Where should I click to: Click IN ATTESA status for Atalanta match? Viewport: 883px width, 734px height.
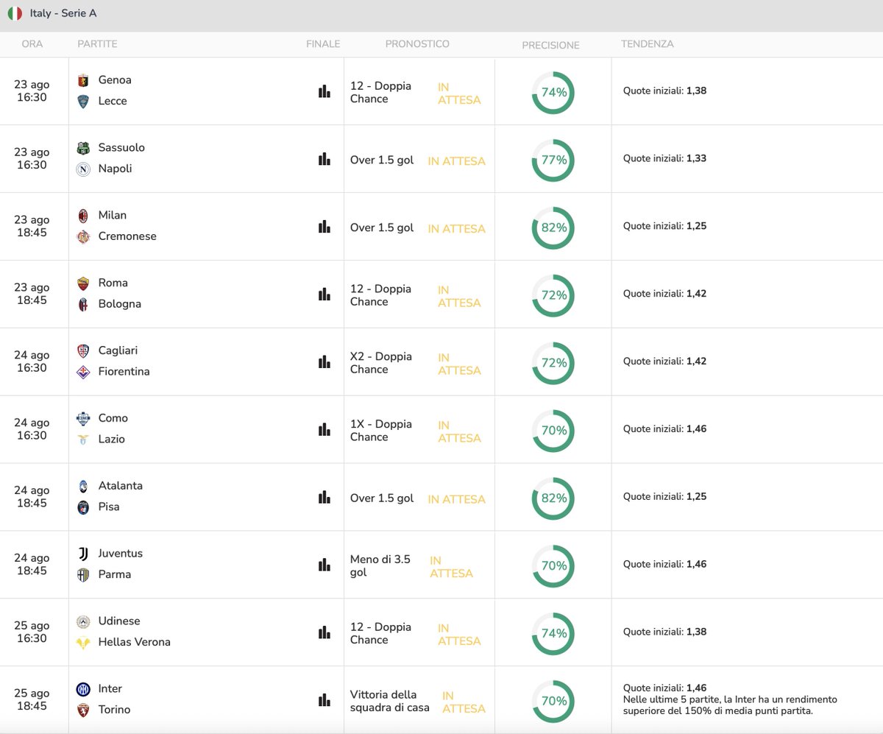click(456, 499)
